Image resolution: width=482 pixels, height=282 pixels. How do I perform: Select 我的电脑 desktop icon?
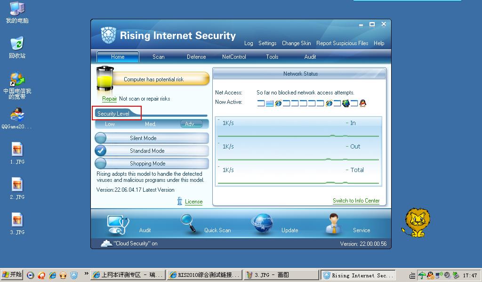pos(17,12)
